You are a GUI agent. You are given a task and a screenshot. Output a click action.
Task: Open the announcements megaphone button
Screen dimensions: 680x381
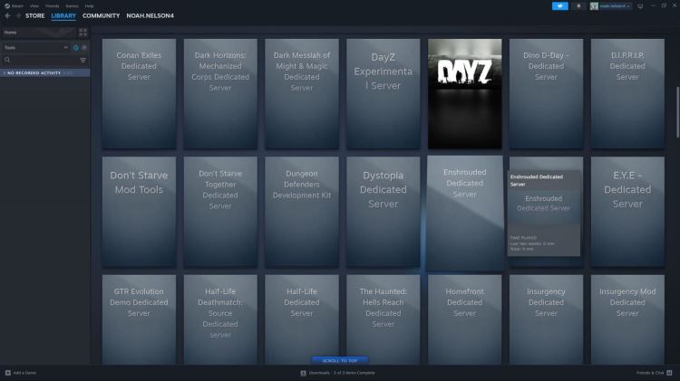pyautogui.click(x=560, y=5)
